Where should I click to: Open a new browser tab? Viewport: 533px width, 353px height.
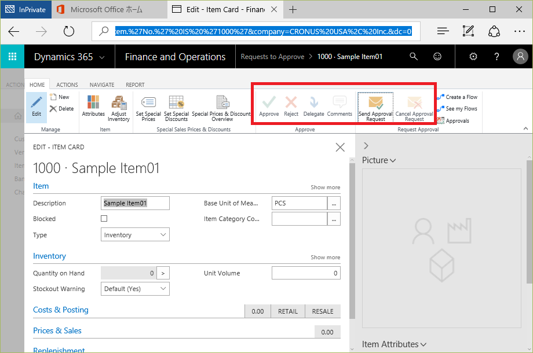tap(293, 9)
